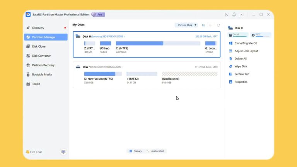Click the Surface Test icon

click(230, 74)
